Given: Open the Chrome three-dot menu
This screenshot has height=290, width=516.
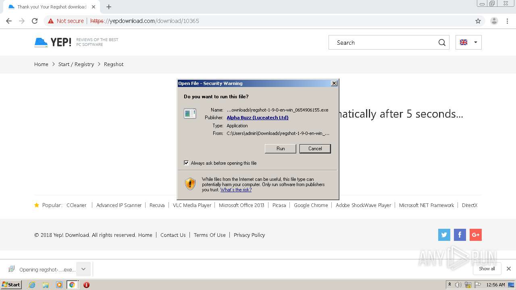Looking at the screenshot, I should 507,21.
